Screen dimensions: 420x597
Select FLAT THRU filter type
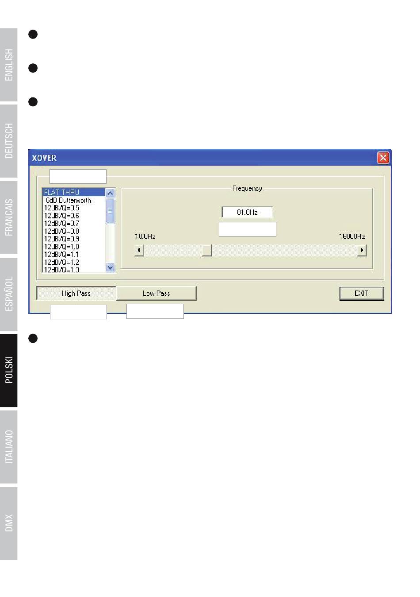pos(62,192)
